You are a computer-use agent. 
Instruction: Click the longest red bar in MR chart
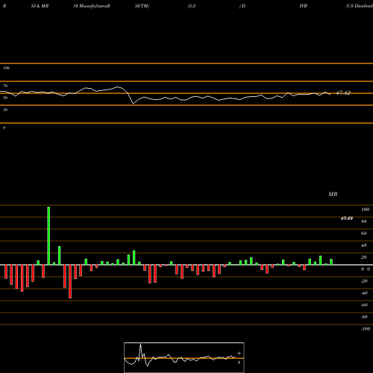pyautogui.click(x=70, y=281)
